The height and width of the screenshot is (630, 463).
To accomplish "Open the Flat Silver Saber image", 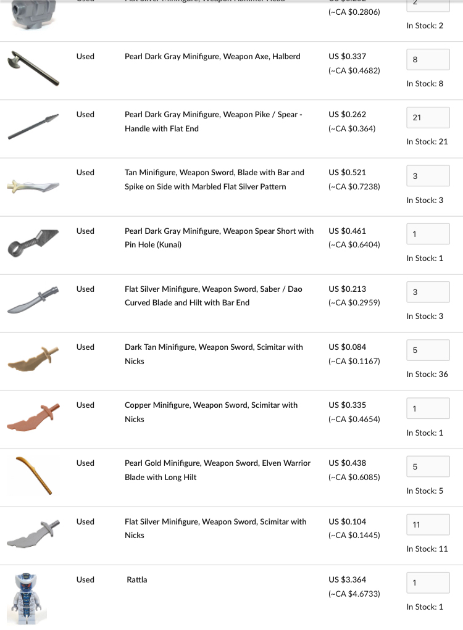I will (x=33, y=300).
